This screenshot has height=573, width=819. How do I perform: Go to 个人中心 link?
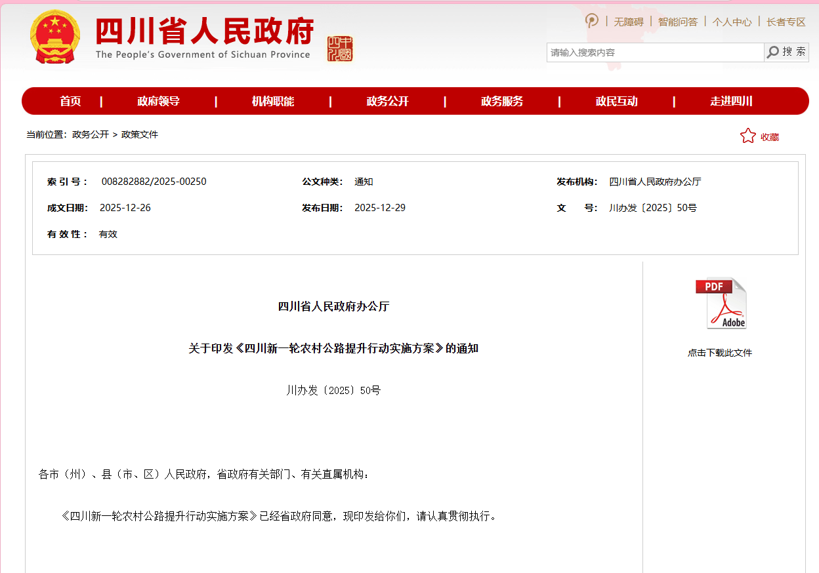(732, 22)
